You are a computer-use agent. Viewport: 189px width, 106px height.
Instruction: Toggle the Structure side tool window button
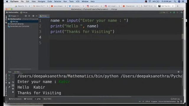coord(6,91)
